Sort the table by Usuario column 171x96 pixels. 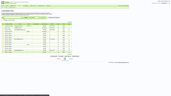[x=58, y=24]
